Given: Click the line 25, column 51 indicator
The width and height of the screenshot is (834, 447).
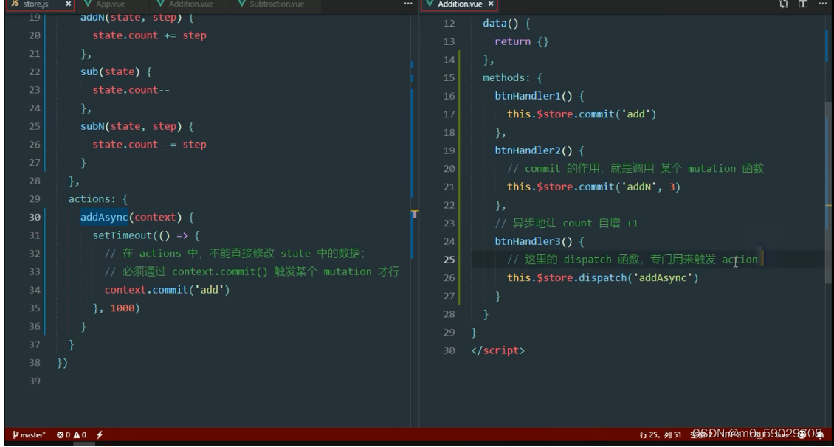Looking at the screenshot, I should (660, 434).
